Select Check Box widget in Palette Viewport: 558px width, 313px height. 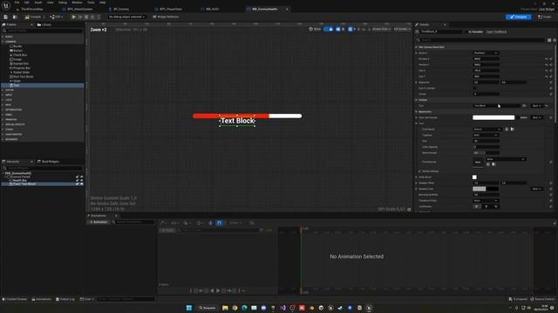(19, 55)
